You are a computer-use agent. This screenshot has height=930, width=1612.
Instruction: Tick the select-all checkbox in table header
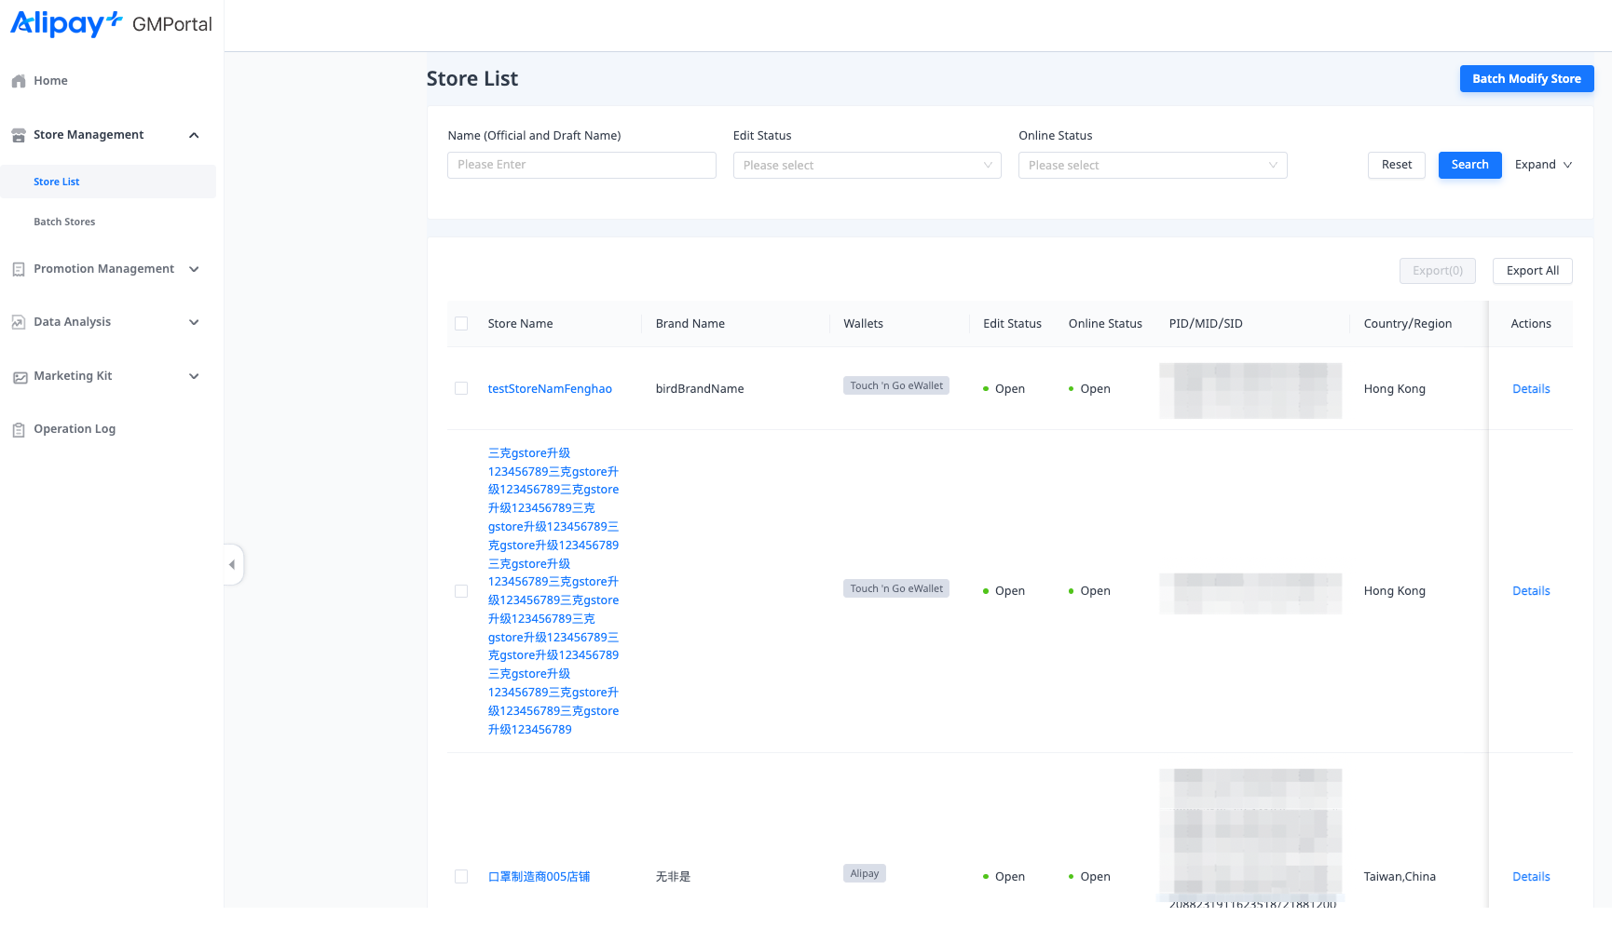point(461,324)
